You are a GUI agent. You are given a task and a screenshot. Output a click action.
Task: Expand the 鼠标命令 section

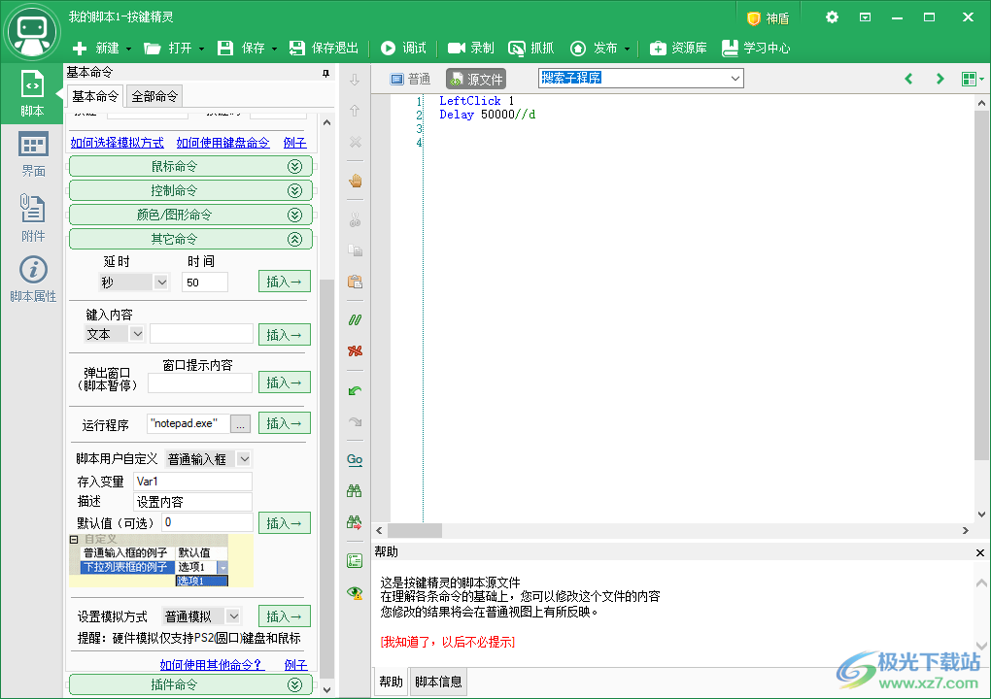[190, 166]
